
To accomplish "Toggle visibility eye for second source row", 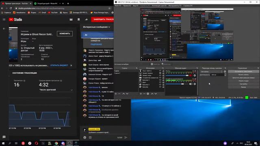I will pos(160,73).
